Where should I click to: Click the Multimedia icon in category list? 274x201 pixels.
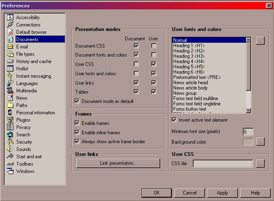pos(11,91)
